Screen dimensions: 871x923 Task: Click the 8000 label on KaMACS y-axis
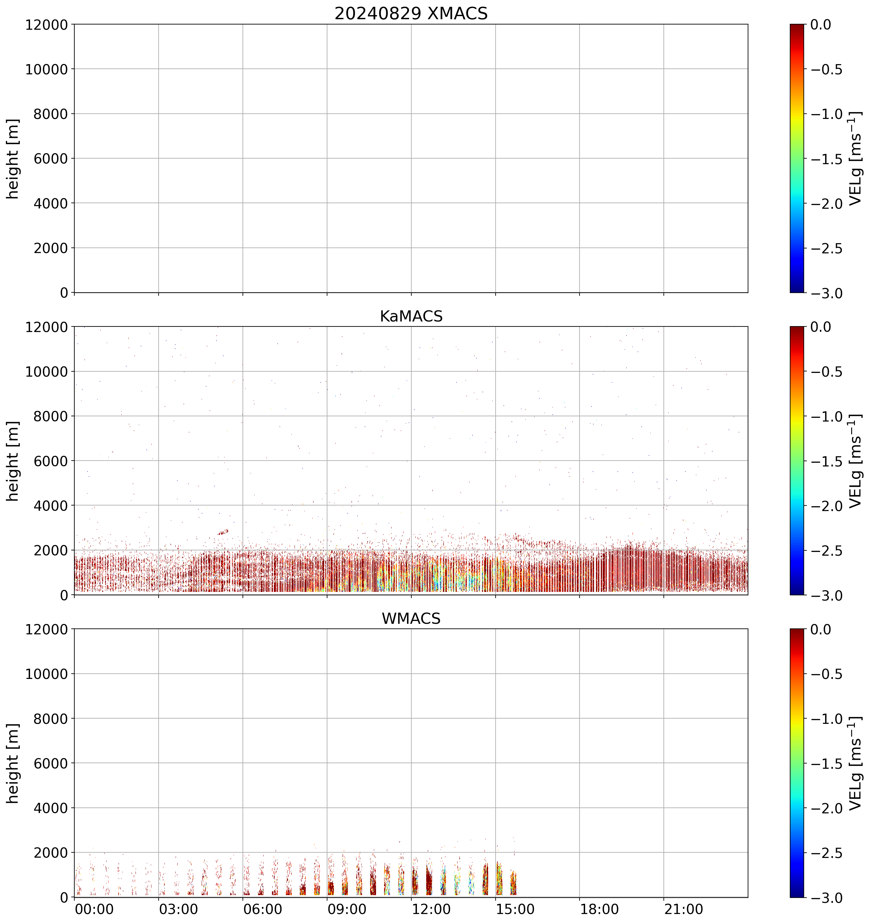tap(50, 417)
